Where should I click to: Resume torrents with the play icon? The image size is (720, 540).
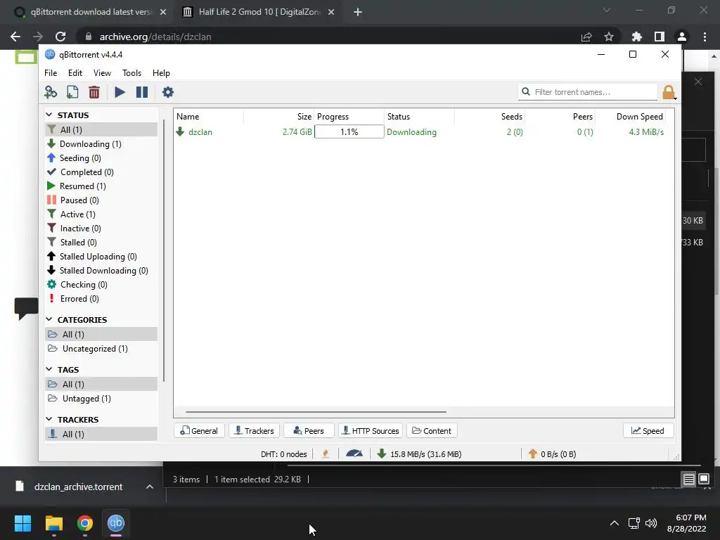tap(120, 92)
